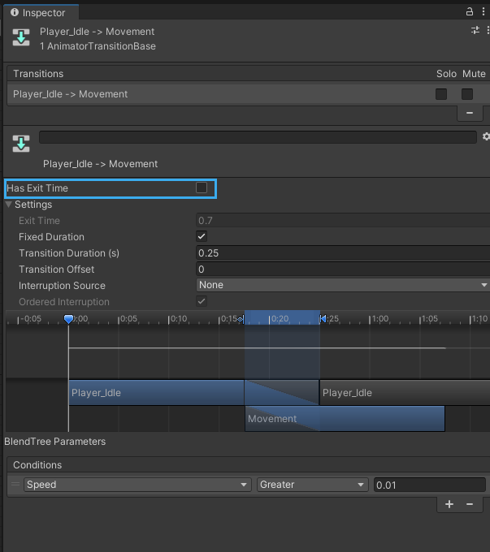The image size is (490, 552).
Task: Enable the Solo checkbox for the transition
Action: coord(441,94)
